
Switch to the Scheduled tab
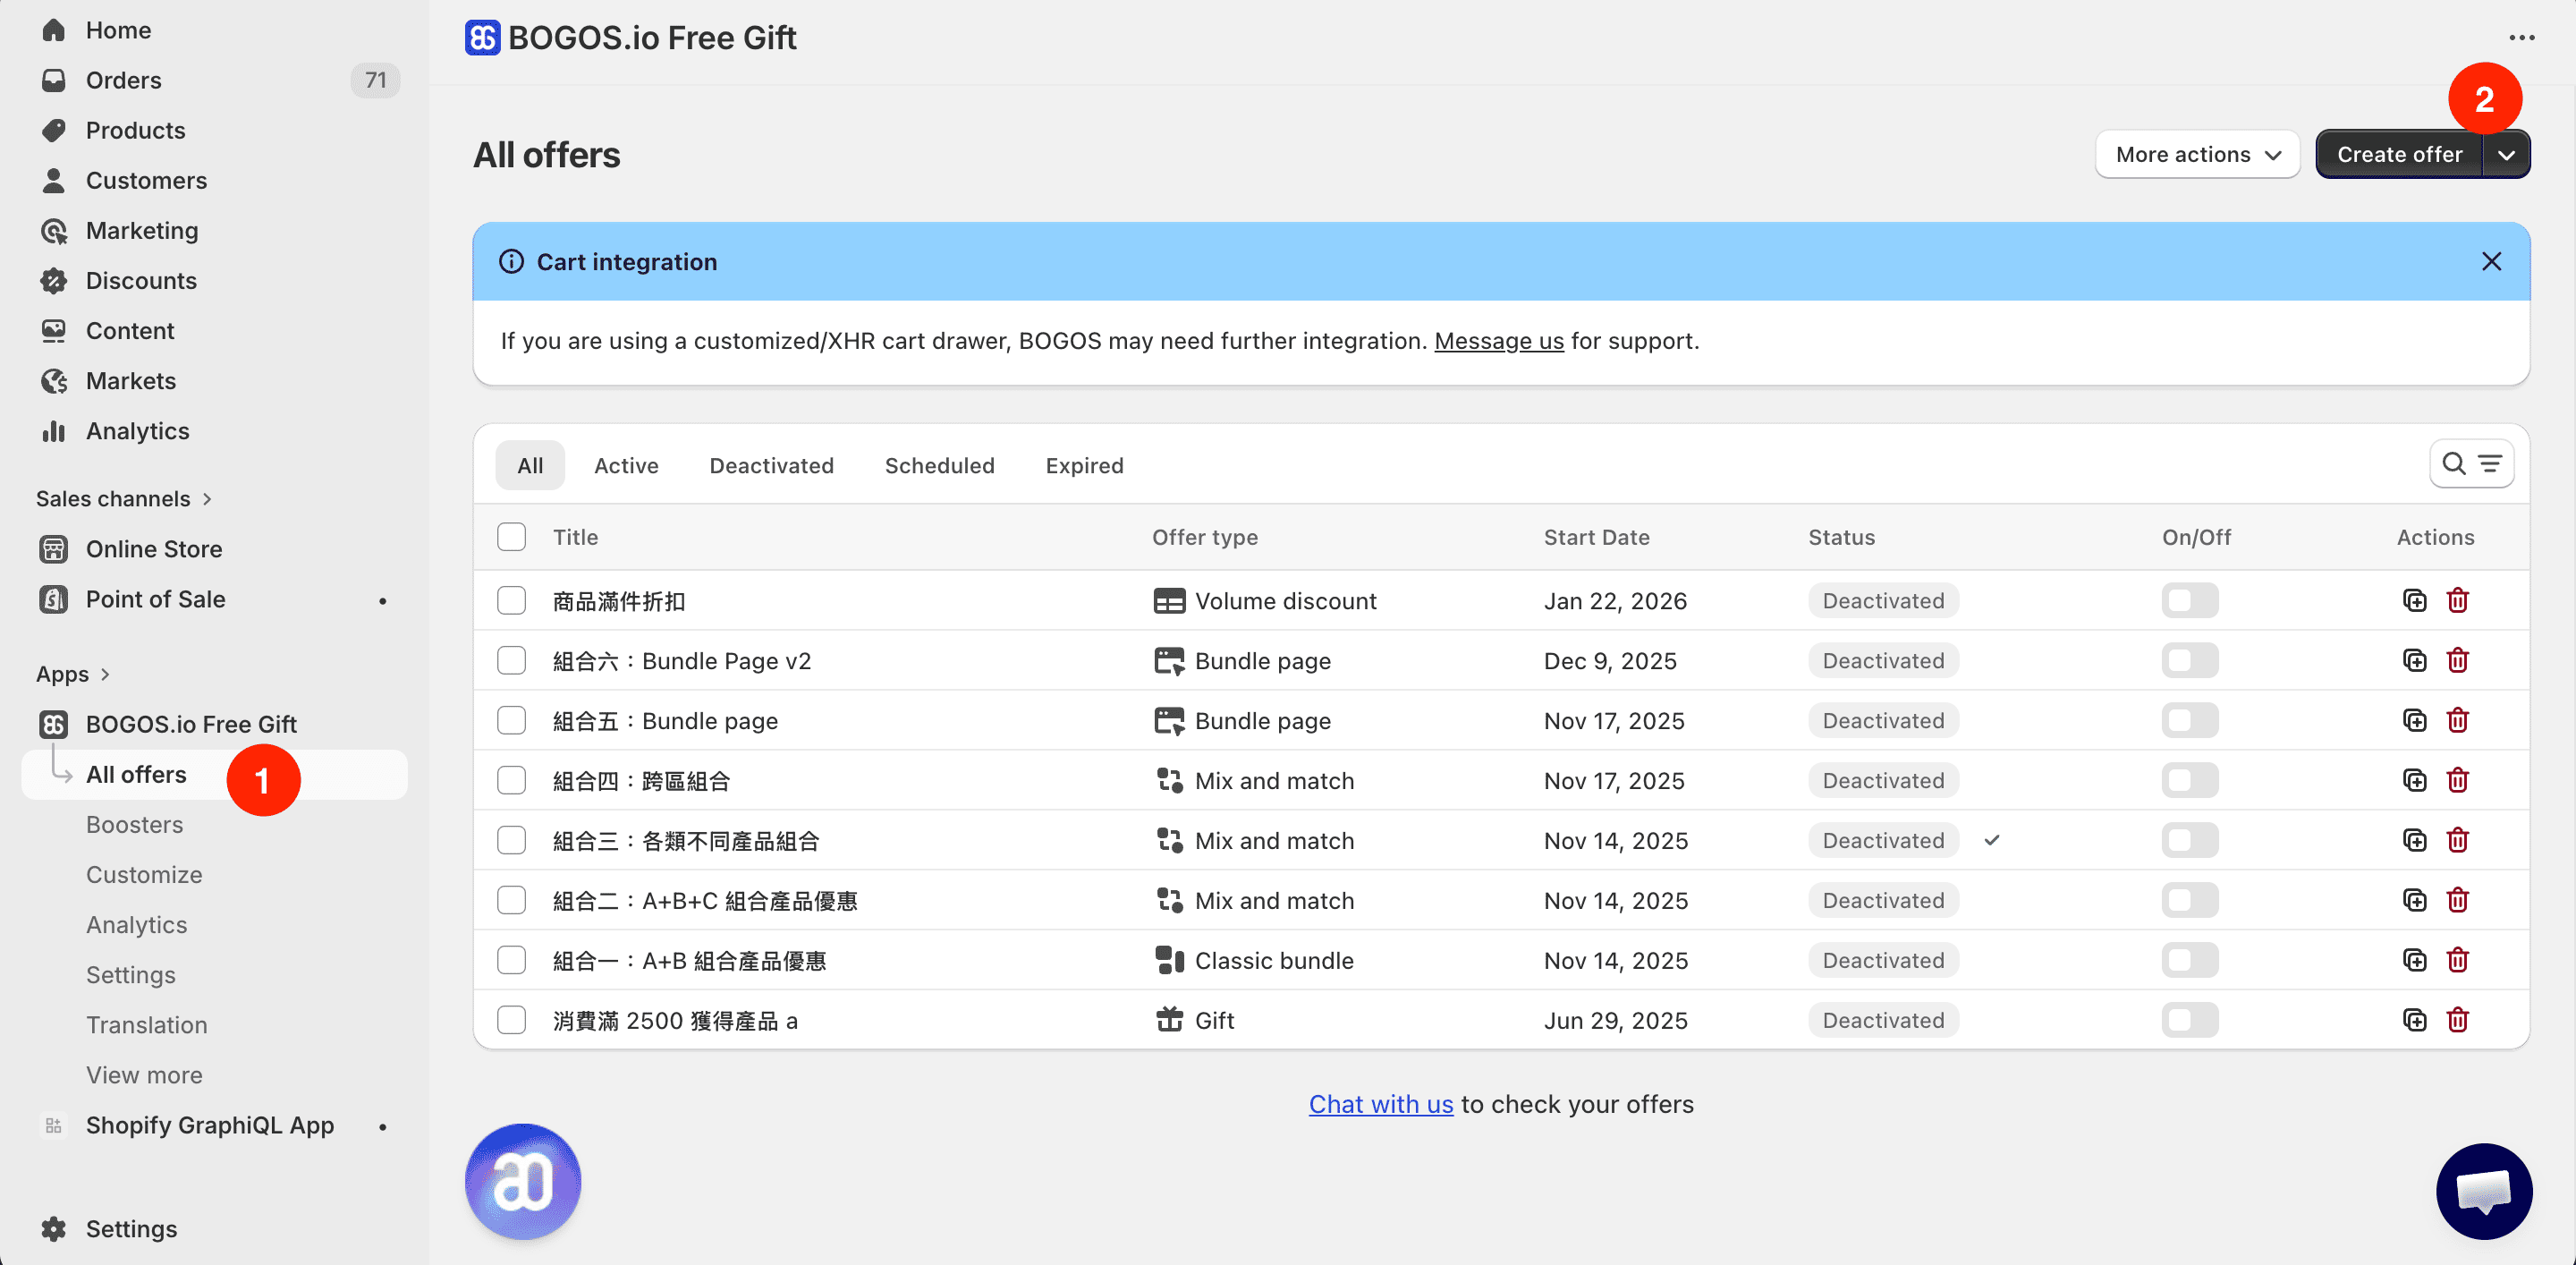939,465
